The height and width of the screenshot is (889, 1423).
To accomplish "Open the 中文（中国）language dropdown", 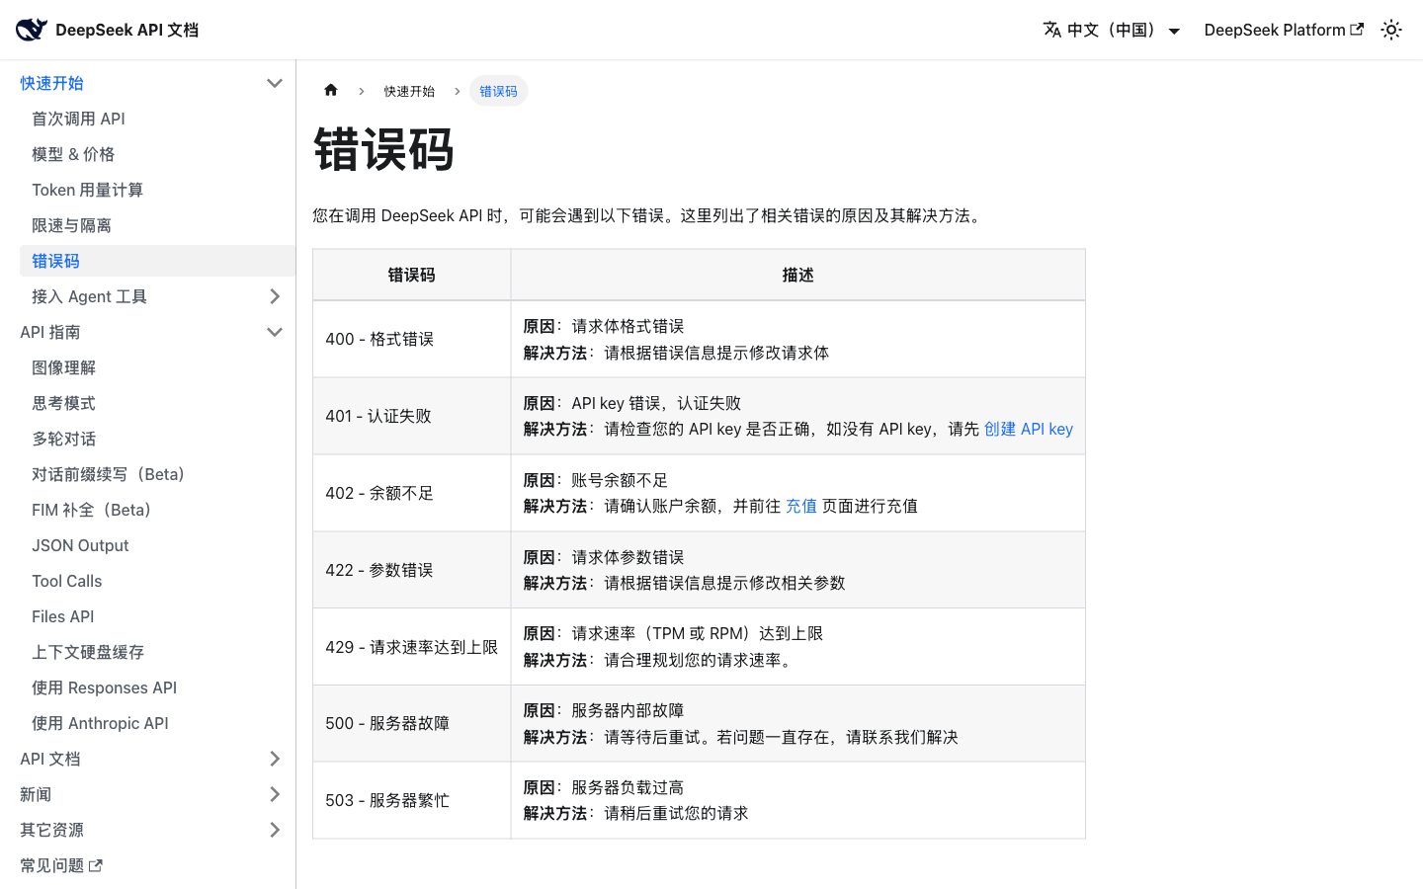I will pos(1112,30).
